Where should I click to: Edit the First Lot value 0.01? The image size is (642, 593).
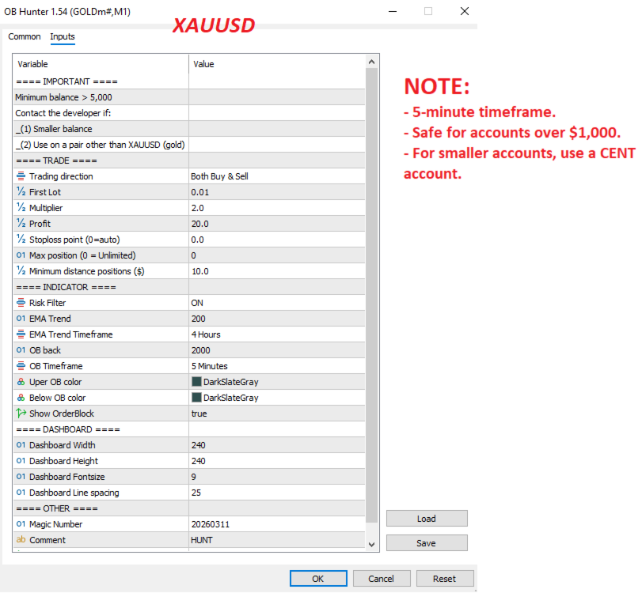[277, 192]
